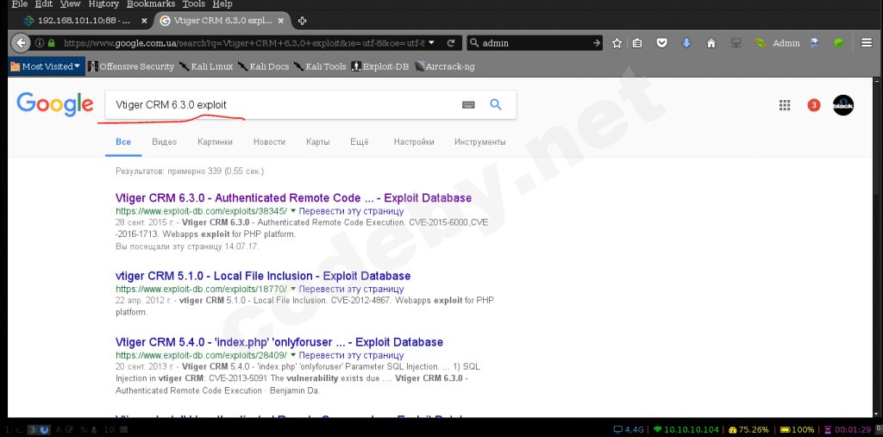Open Exploit-DB bookmark
This screenshot has width=883, height=437.
(380, 66)
